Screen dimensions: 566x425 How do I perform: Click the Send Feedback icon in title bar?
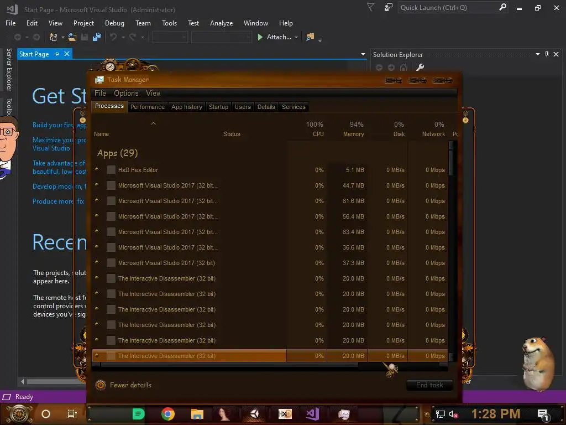[389, 7]
